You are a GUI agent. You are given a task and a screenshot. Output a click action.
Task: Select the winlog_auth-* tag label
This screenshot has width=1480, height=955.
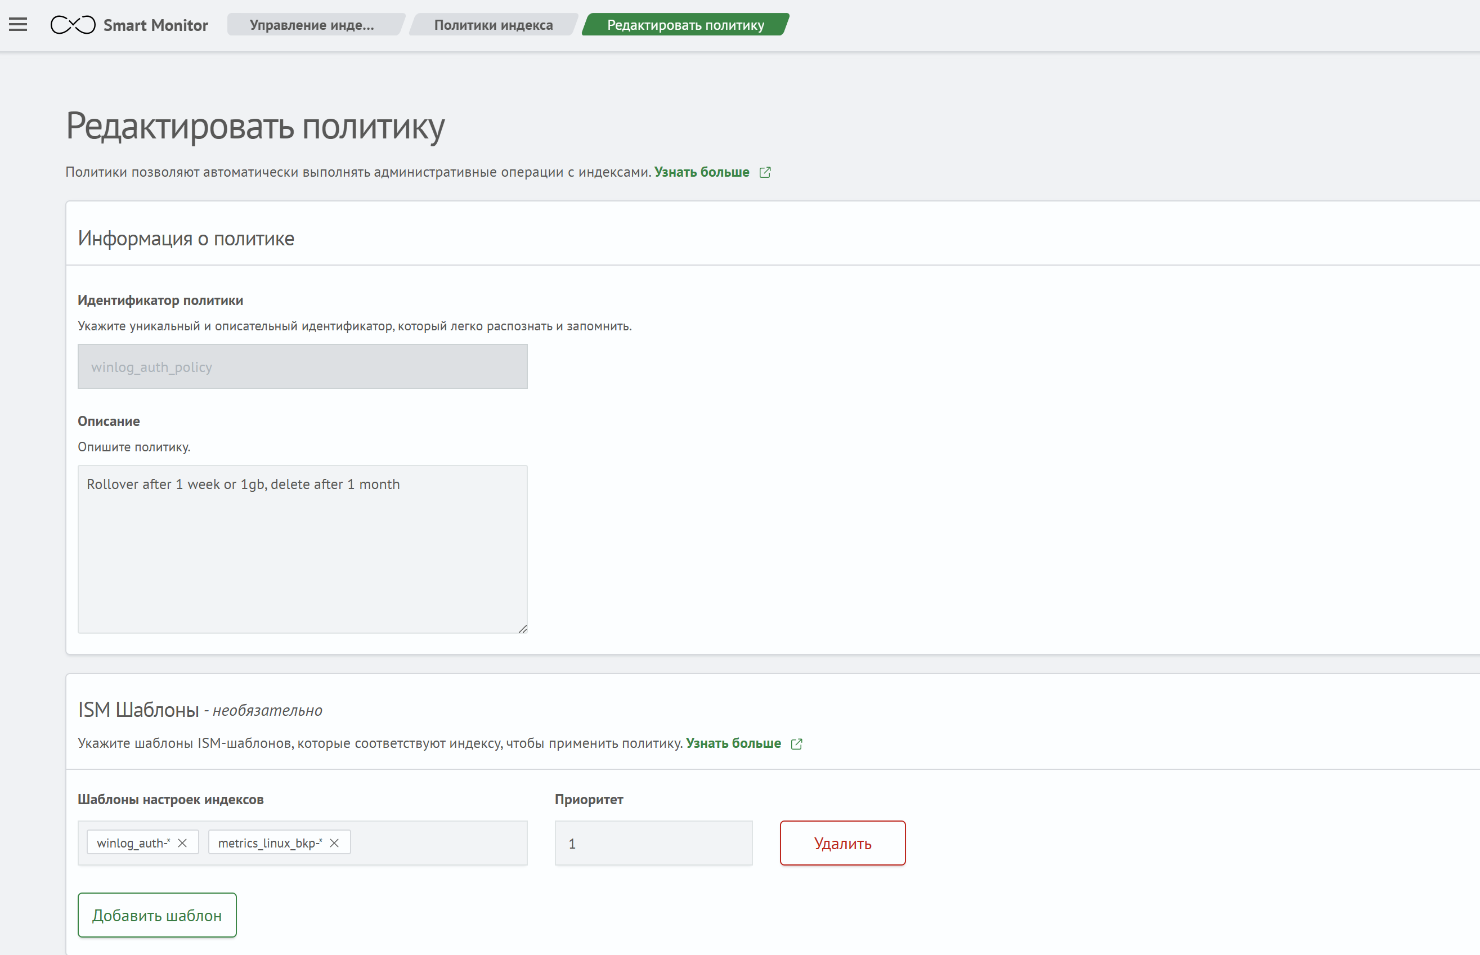pos(133,843)
